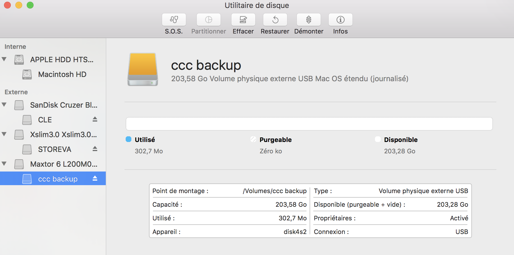Open the Infos information icon
This screenshot has width=514, height=255.
click(340, 20)
